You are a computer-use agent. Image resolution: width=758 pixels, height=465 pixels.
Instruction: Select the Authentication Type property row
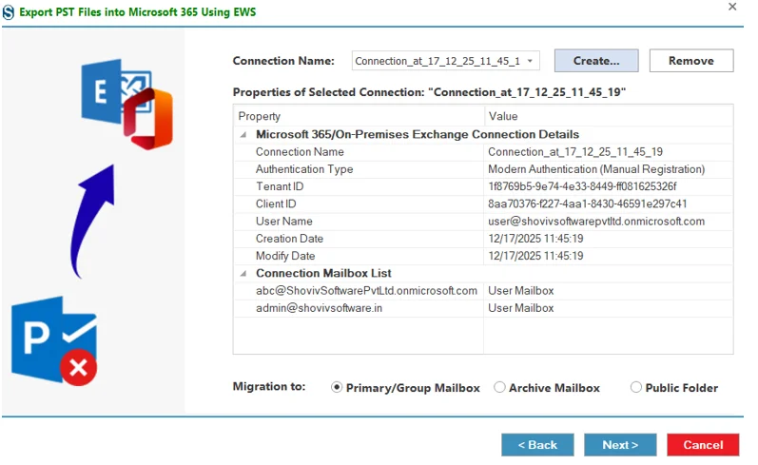coord(483,169)
